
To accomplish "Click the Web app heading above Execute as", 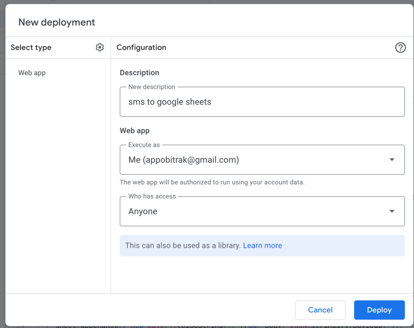I will click(135, 131).
